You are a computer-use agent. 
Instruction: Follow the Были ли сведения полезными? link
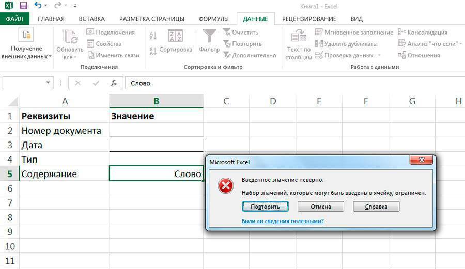click(283, 221)
